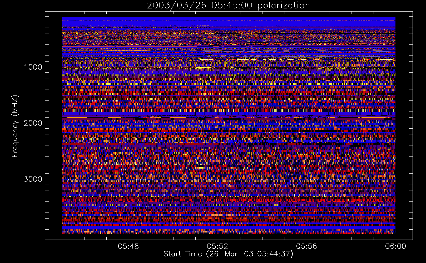The image size is (426, 263).
Task: Click the '06:00' time axis label
Action: coord(396,246)
